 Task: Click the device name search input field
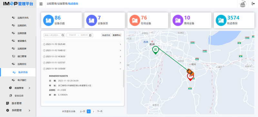pyautogui.click(x=53, y=35)
